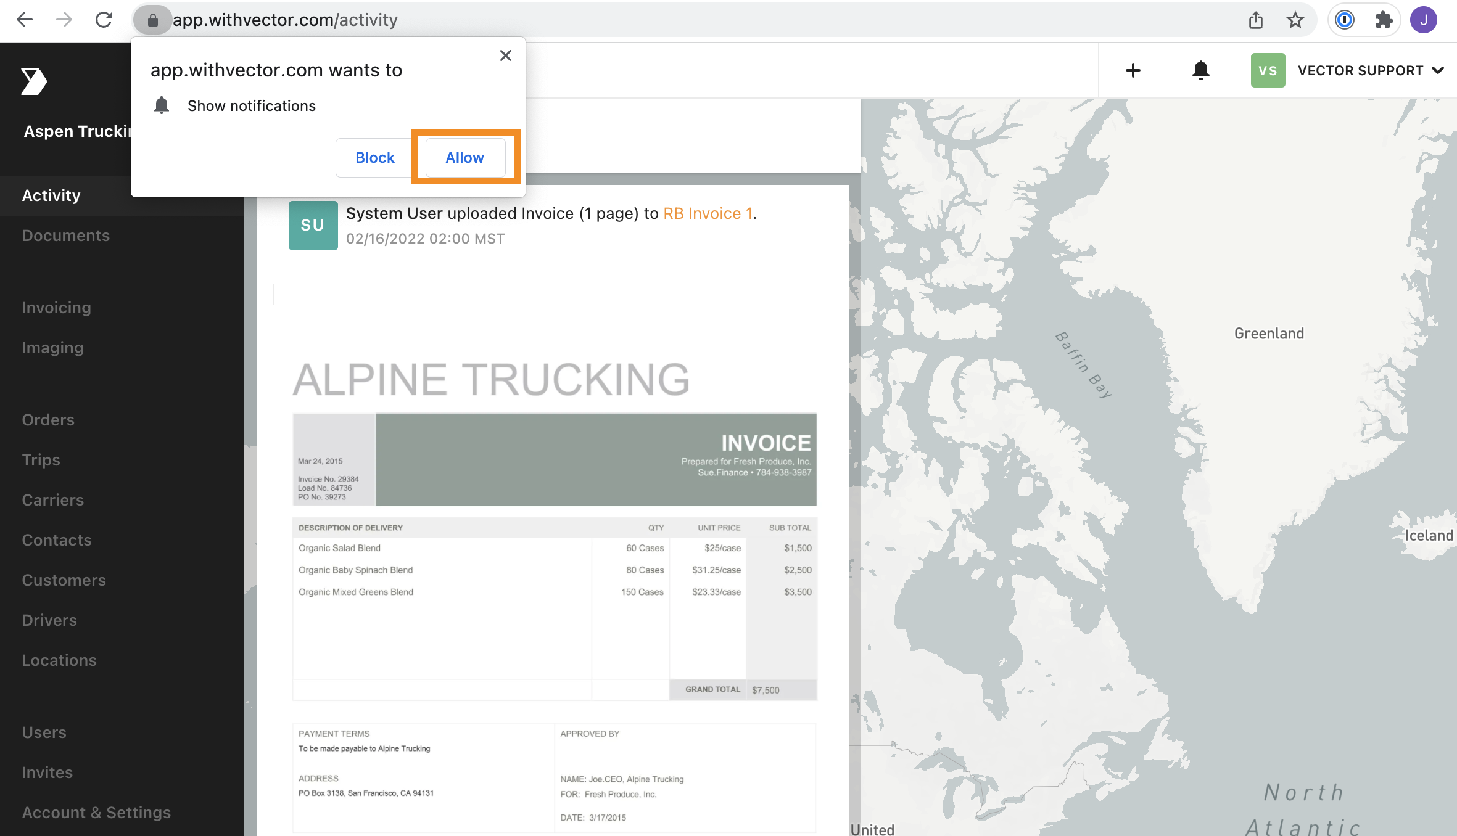Click the Aspen Trucking company name
Screen dimensions: 1457x836
click(x=77, y=131)
